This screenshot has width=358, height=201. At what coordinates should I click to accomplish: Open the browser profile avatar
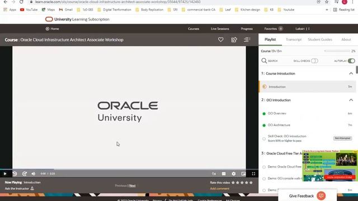pyautogui.click(x=345, y=2)
